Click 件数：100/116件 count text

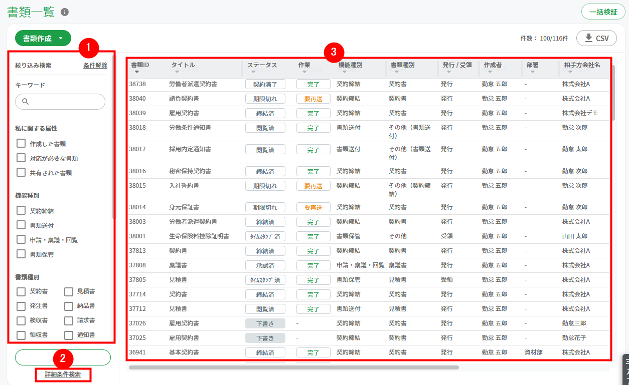click(x=544, y=38)
